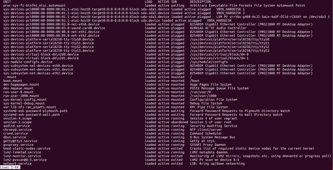
Task: Click the boot.mount unit entry
Action: (13, 81)
